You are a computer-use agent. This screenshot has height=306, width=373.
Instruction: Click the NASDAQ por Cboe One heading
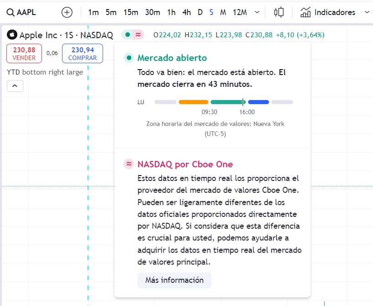(x=185, y=164)
